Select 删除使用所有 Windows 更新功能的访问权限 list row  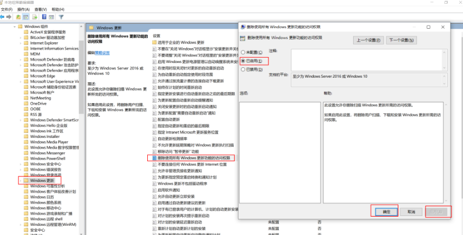(x=191, y=158)
